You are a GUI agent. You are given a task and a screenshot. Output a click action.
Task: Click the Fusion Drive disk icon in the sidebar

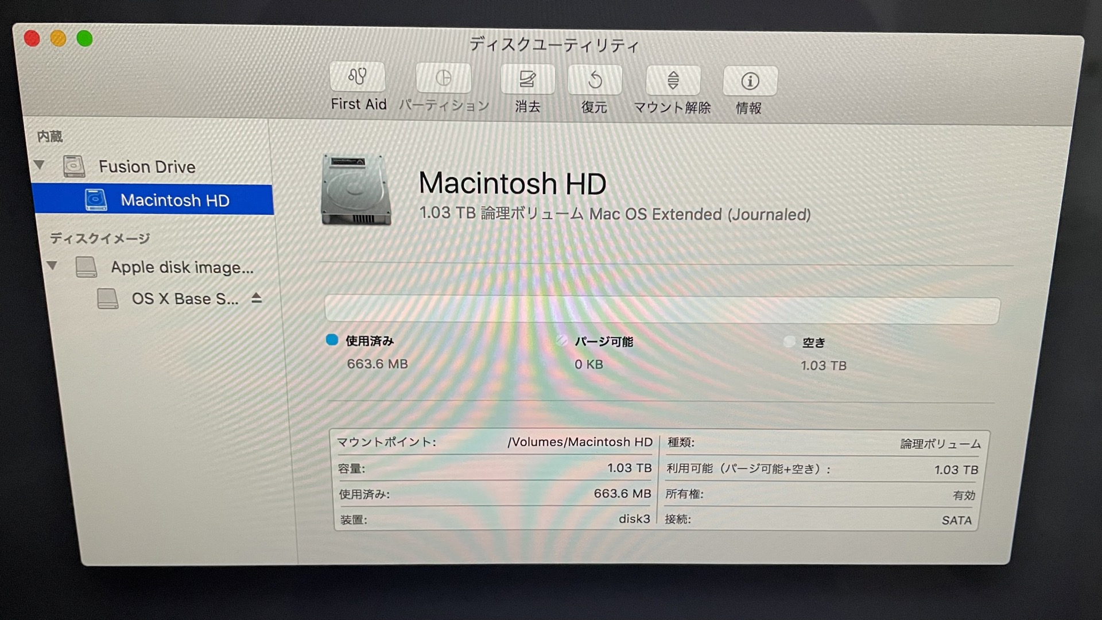[x=74, y=166]
